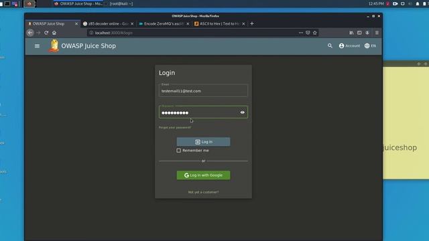Viewport: 429px width, 241px height.
Task: Open the Account menu
Action: coord(349,46)
